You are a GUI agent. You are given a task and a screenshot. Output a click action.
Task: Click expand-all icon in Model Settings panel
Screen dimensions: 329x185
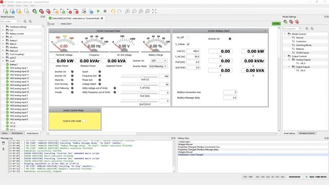(307, 29)
